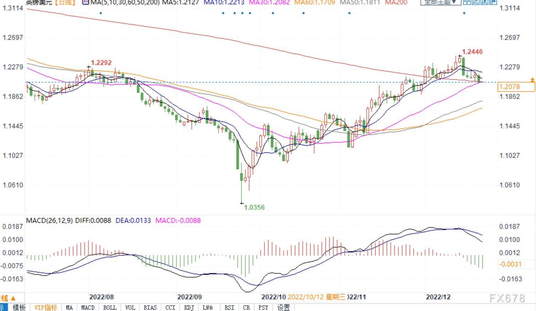Click the crosshair layout icon at top right

pyautogui.click(x=466, y=2)
